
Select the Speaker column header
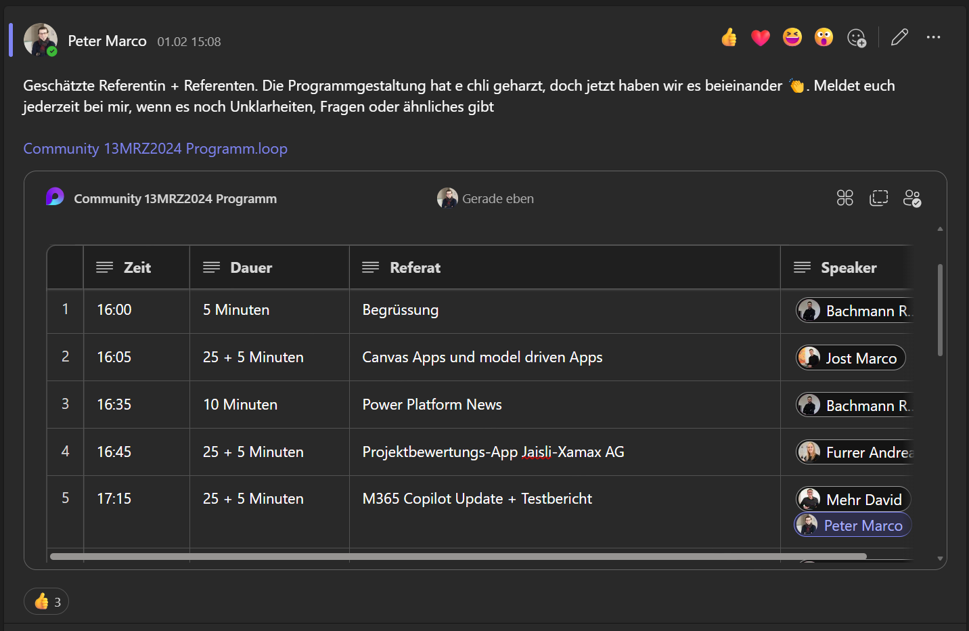(x=847, y=267)
